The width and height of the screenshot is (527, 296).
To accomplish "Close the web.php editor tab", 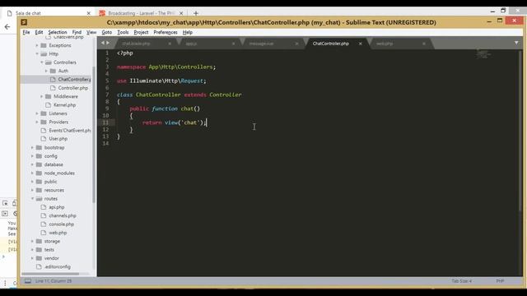I will 424,44.
